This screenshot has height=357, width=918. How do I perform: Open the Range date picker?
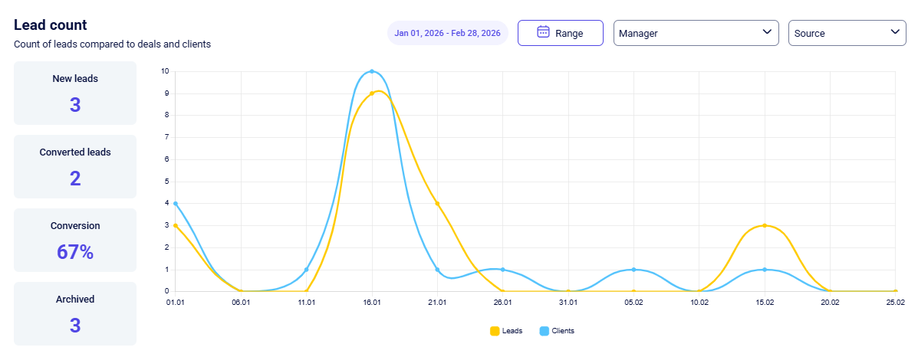point(560,33)
